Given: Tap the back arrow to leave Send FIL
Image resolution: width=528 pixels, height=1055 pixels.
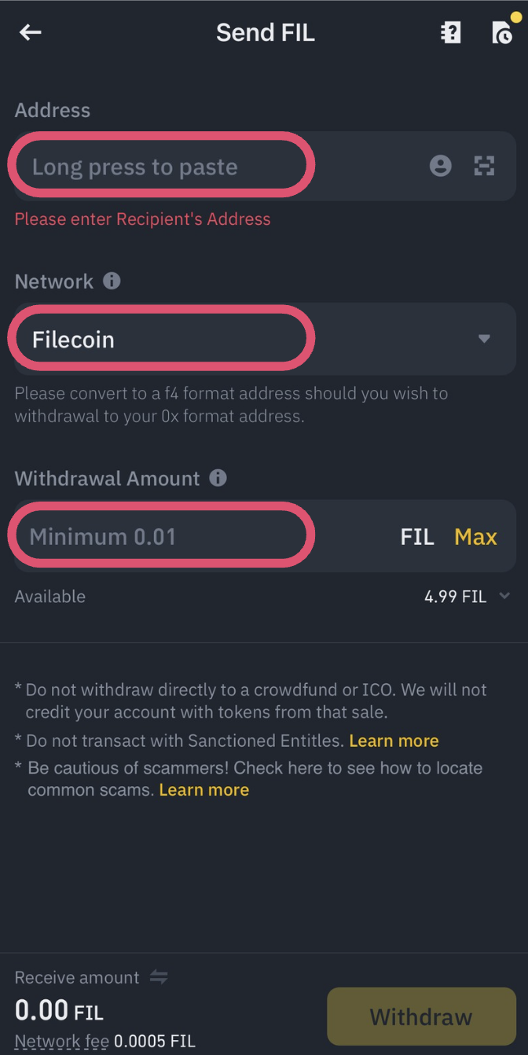Looking at the screenshot, I should pyautogui.click(x=30, y=32).
